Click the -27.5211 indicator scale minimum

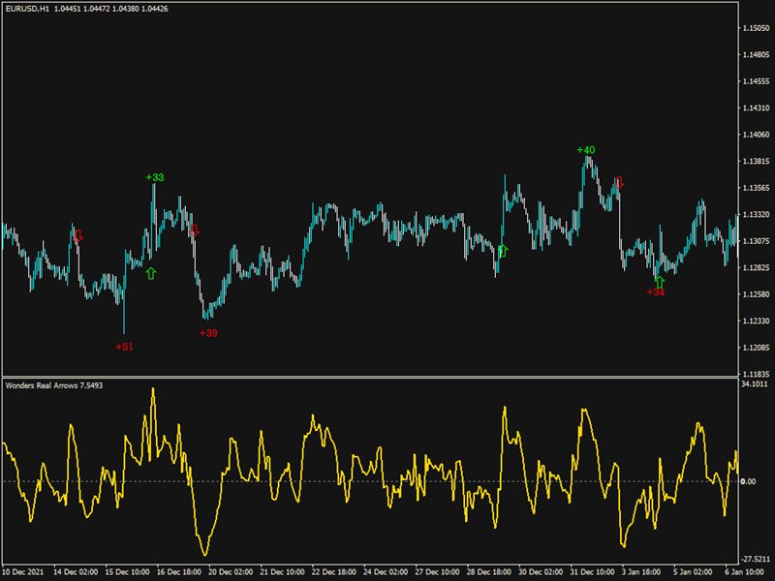click(756, 559)
